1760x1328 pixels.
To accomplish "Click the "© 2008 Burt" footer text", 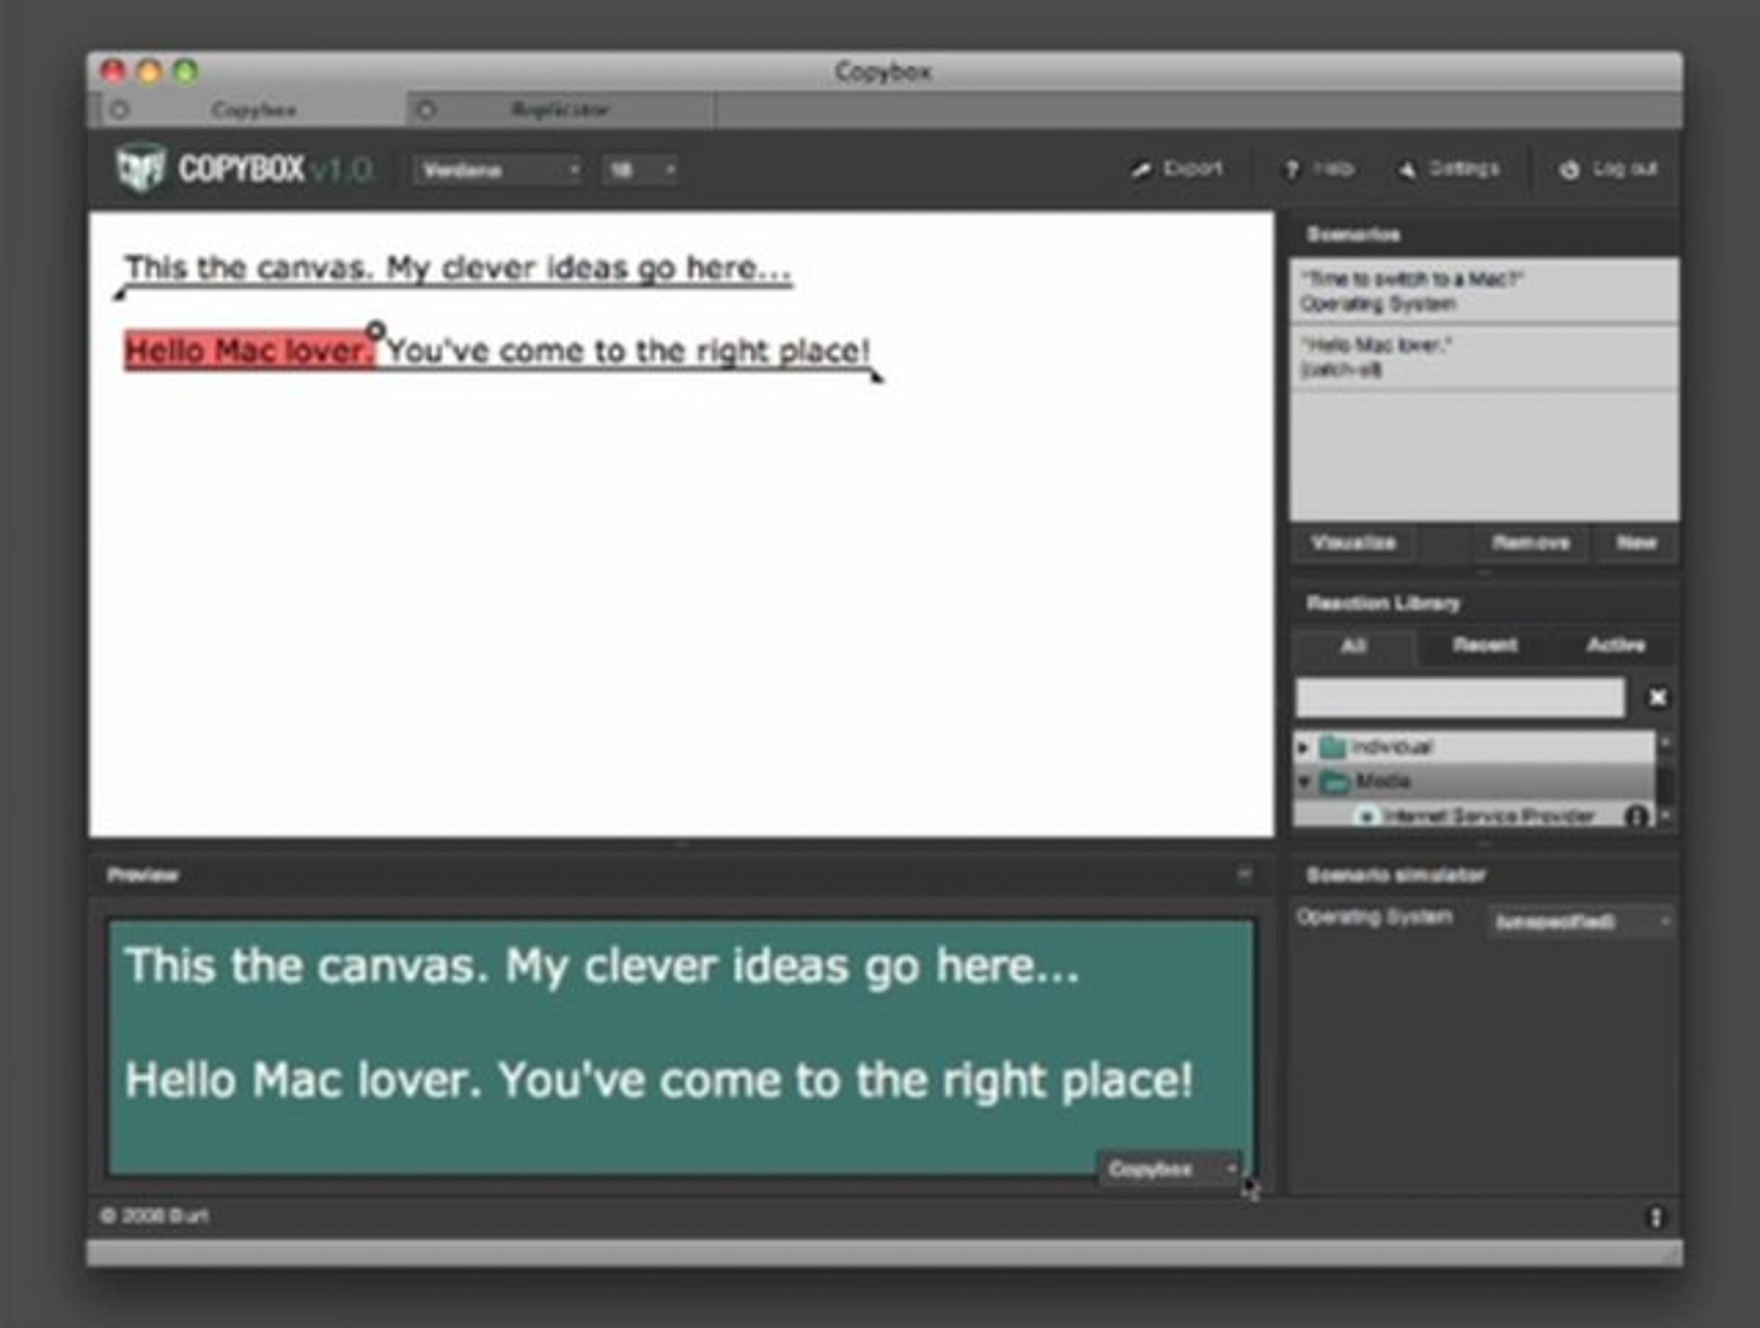I will [154, 1217].
